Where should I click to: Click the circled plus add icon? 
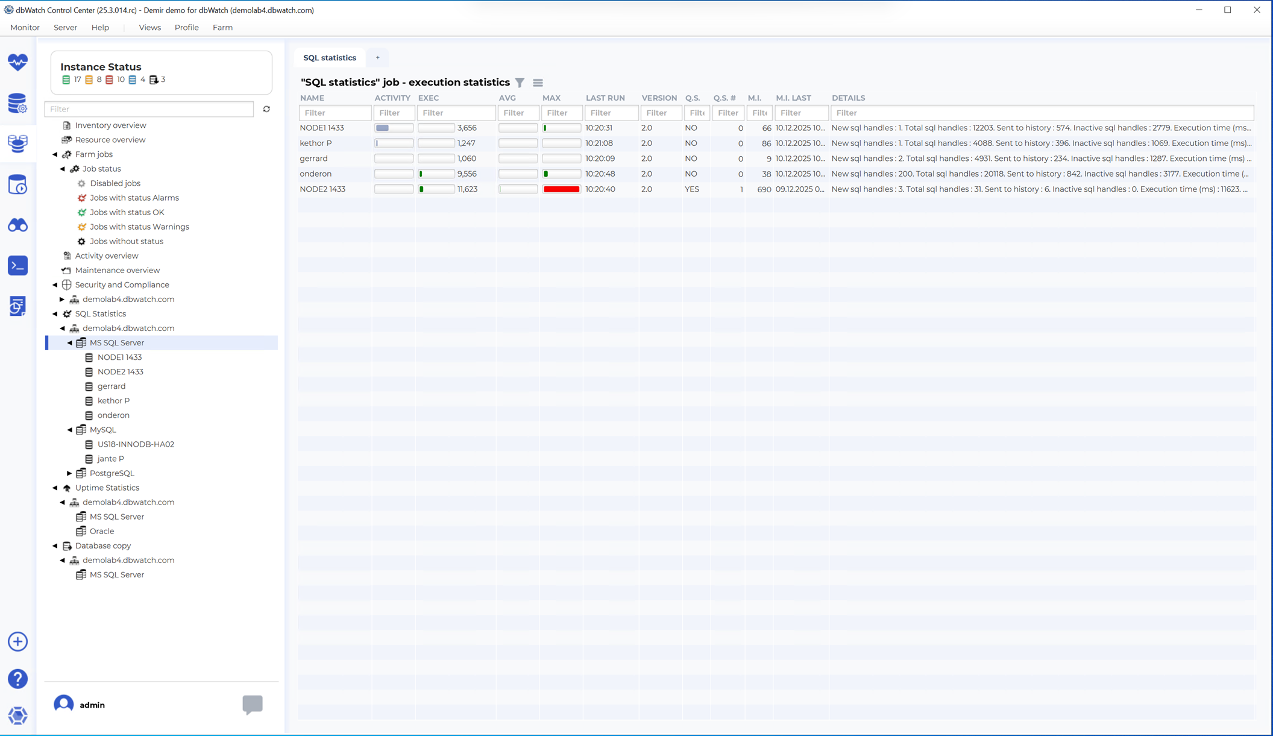point(17,641)
